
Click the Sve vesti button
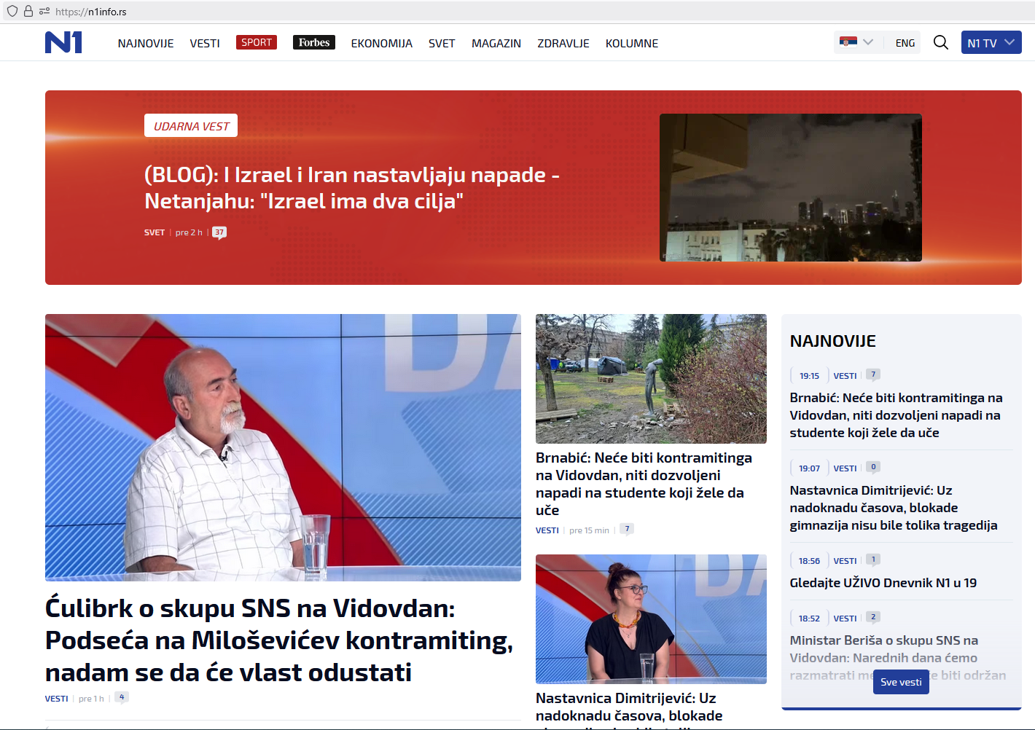point(901,682)
